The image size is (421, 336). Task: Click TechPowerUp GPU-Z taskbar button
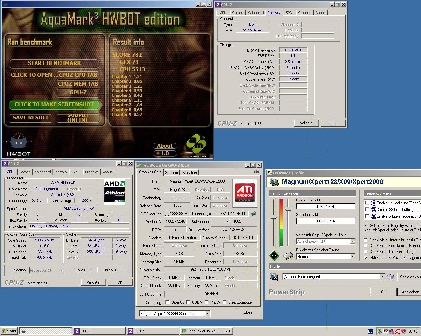tap(207, 331)
